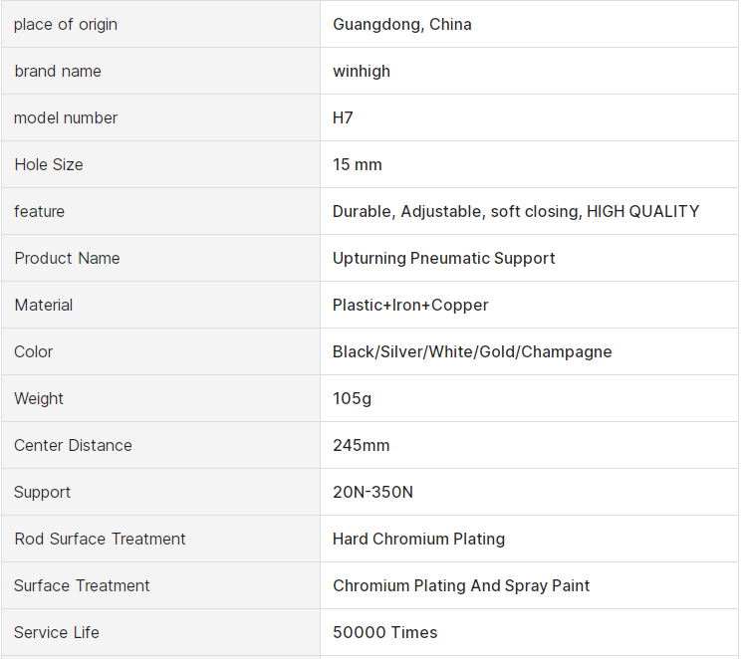
Task: Select the 'Plastic+Iron+Copper' value
Action: (410, 305)
